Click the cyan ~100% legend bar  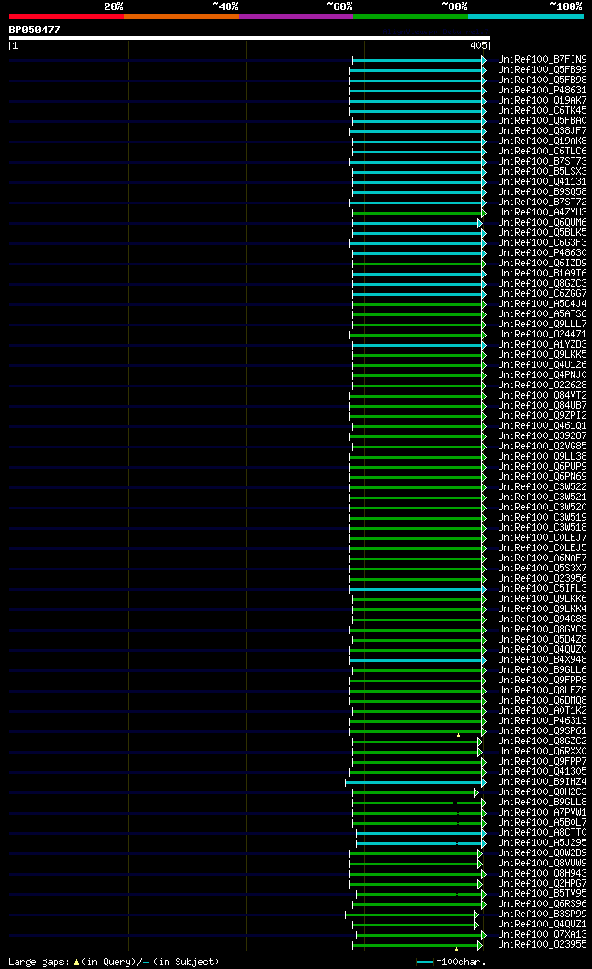click(526, 17)
